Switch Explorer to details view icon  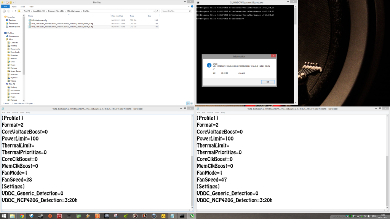(x=188, y=103)
